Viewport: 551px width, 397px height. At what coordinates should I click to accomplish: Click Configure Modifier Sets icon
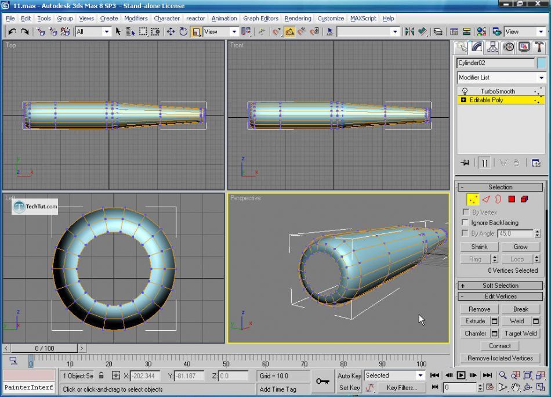(x=536, y=163)
